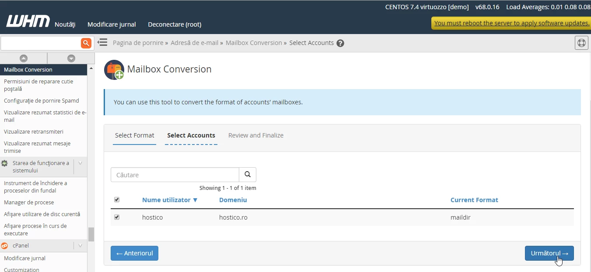Open help via the question mark after Select Accounts
The height and width of the screenshot is (272, 591).
[340, 43]
